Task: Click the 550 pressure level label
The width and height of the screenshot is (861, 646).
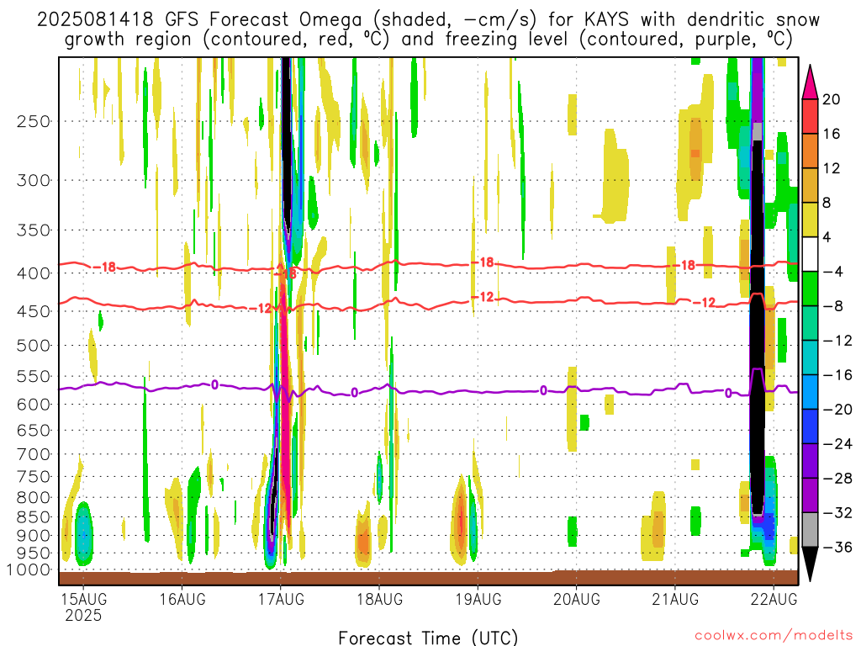Action: [34, 376]
